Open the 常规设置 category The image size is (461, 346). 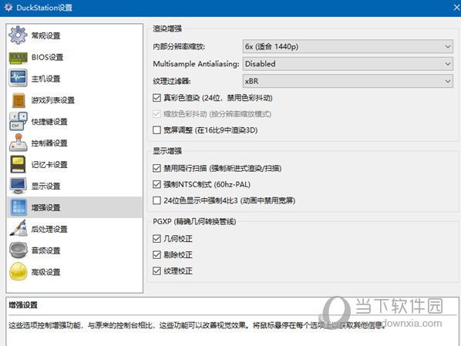45,35
